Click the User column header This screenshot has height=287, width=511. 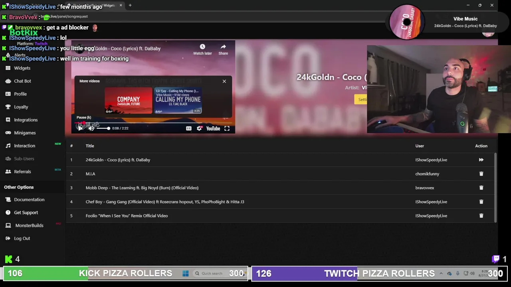[420, 146]
